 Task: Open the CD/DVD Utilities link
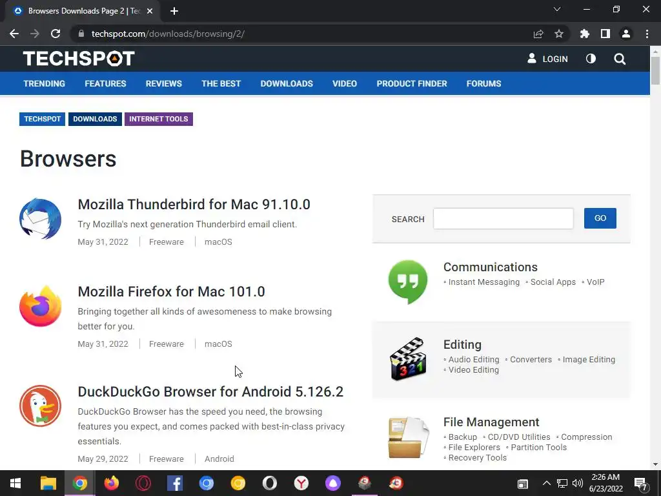click(x=519, y=437)
